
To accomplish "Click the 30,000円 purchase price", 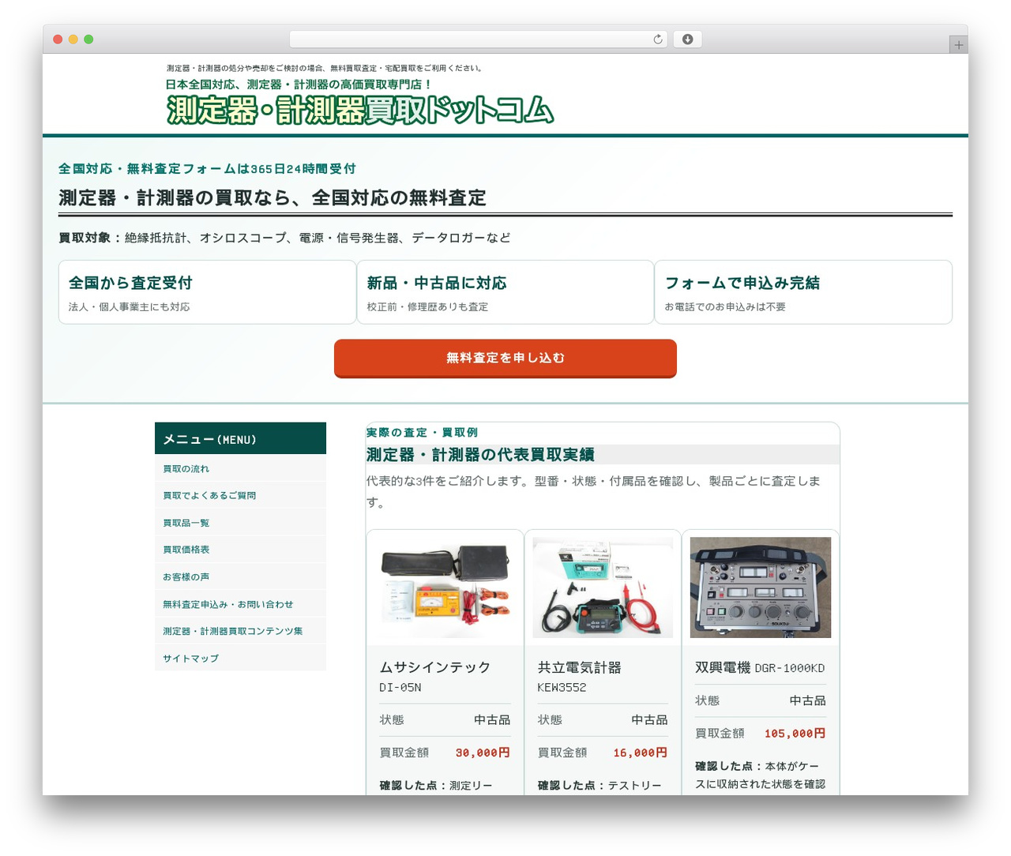I will (x=483, y=753).
